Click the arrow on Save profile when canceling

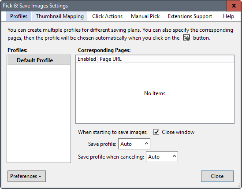point(174,156)
